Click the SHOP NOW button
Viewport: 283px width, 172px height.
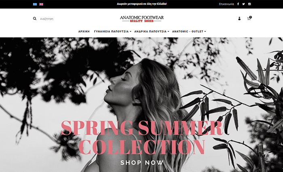click(142, 163)
